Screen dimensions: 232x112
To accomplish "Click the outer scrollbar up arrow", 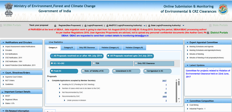I will pos(179,79).
